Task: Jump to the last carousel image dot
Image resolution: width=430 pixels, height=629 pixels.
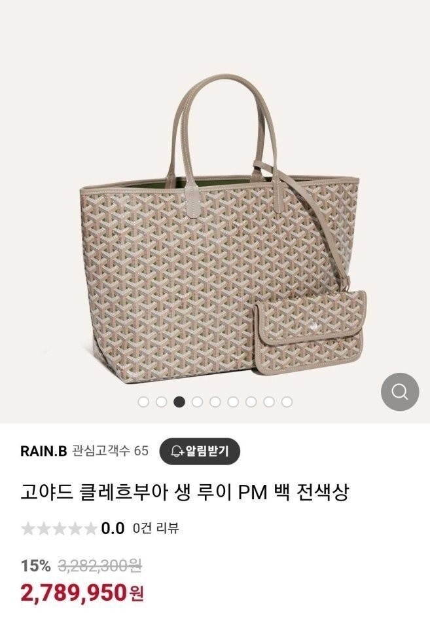Action: [287, 402]
